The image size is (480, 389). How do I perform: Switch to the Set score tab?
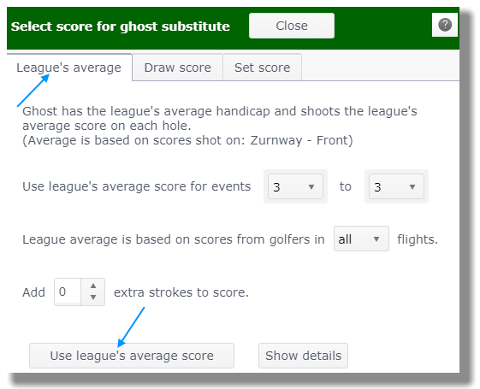pos(263,68)
